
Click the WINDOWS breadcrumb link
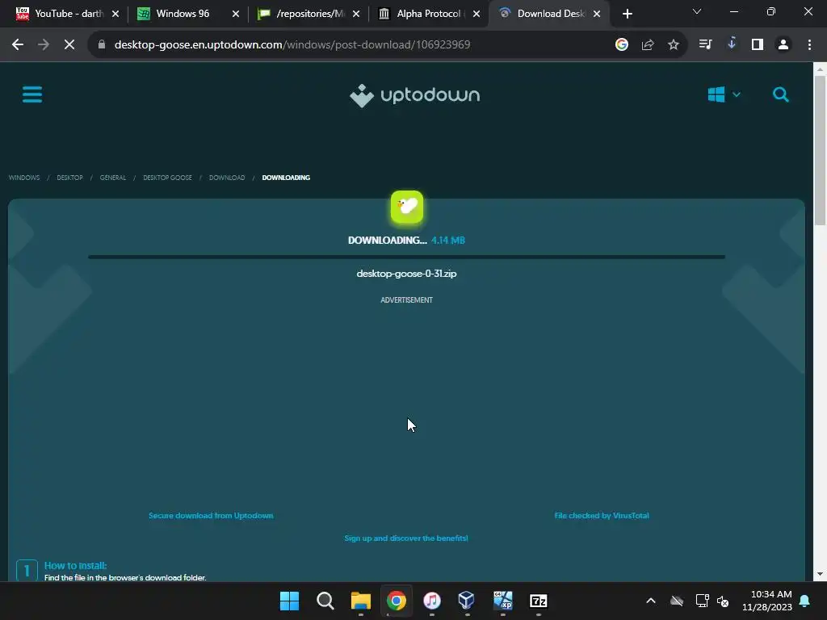pyautogui.click(x=24, y=178)
